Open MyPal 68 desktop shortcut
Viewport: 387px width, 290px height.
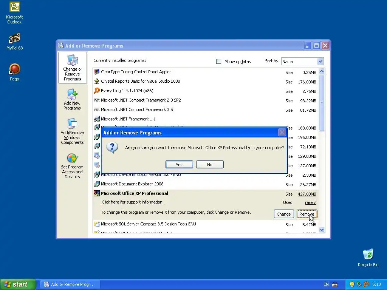14,41
